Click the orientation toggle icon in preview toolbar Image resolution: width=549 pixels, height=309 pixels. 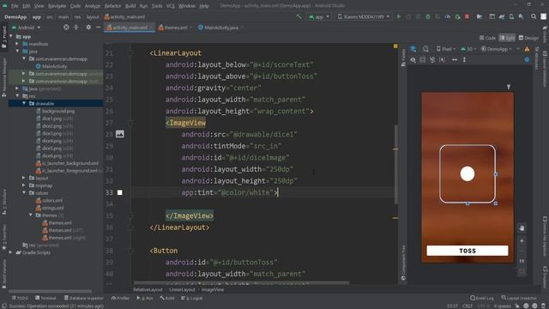click(x=425, y=49)
